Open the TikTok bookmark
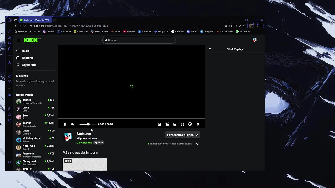 click(35, 32)
